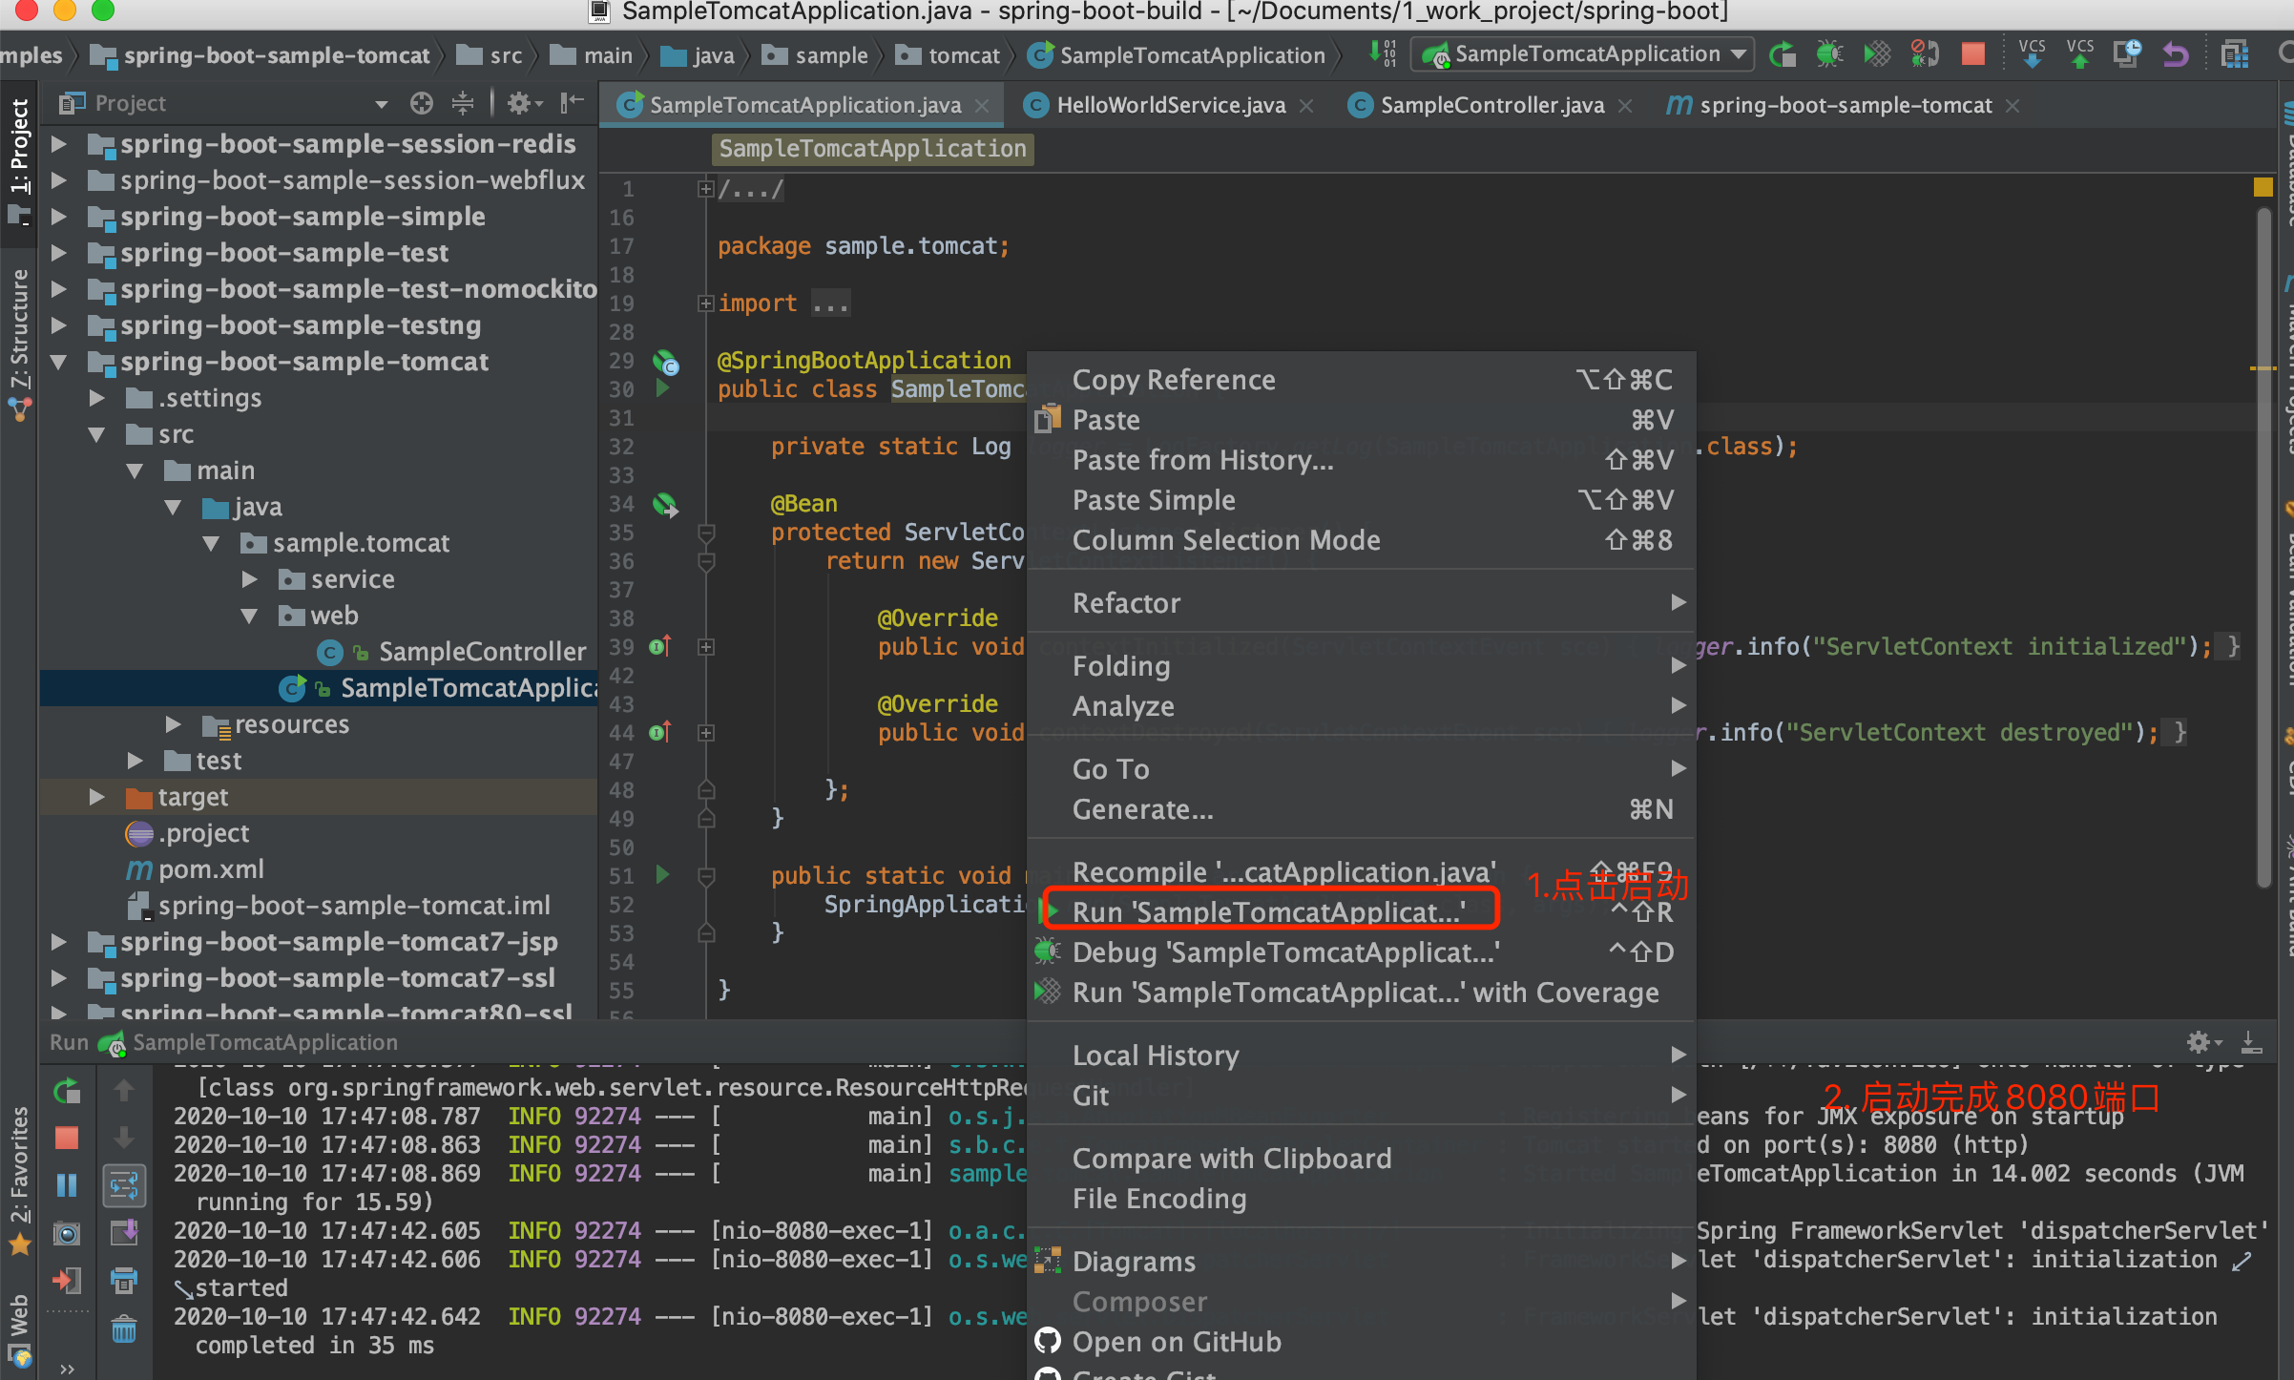This screenshot has width=2294, height=1380.
Task: Open Refactor submenu in context menu
Action: tap(1362, 603)
